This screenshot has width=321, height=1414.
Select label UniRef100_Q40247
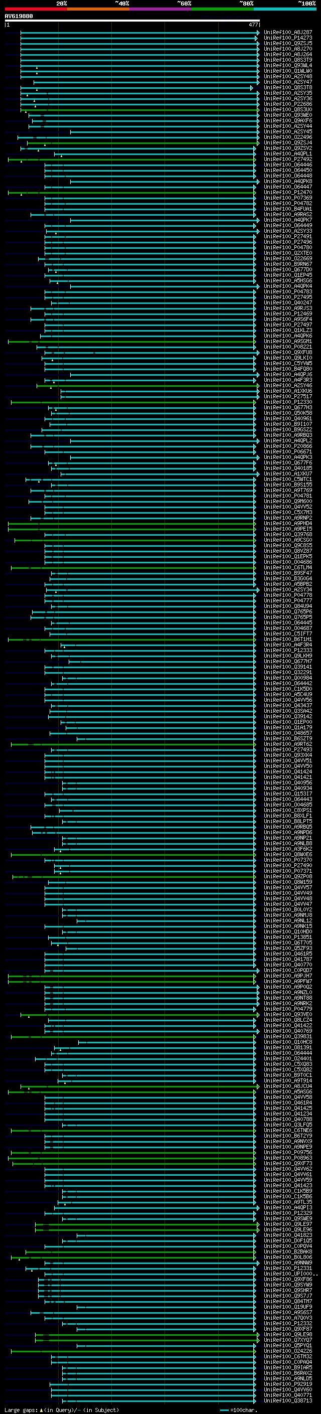tap(288, 303)
